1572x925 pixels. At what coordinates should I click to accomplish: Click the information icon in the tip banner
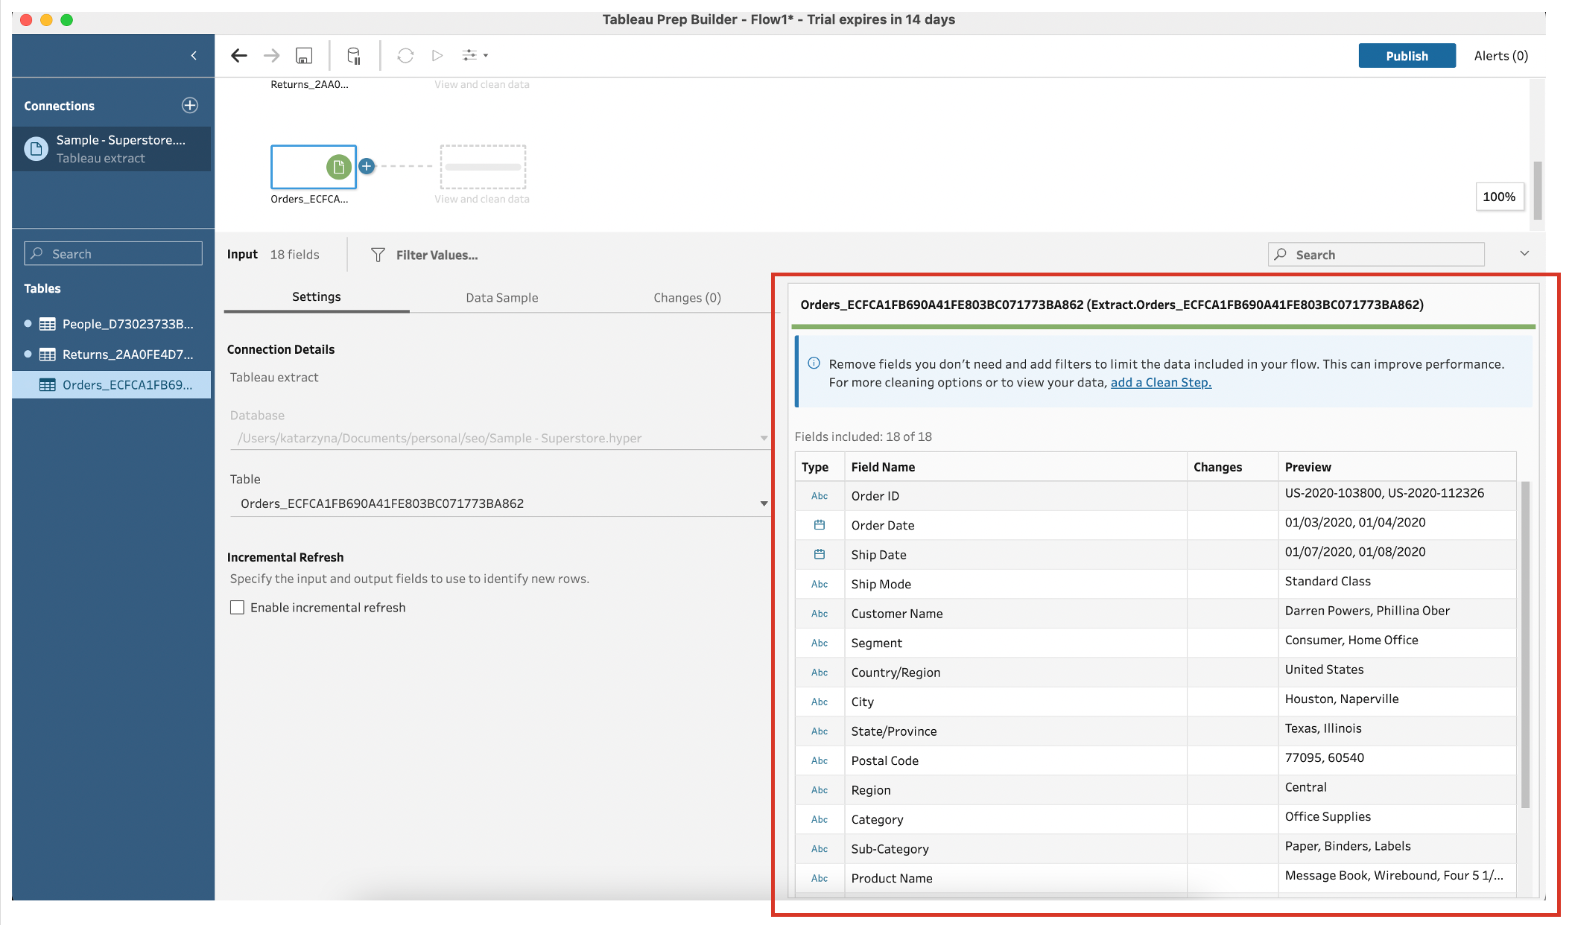[814, 363]
